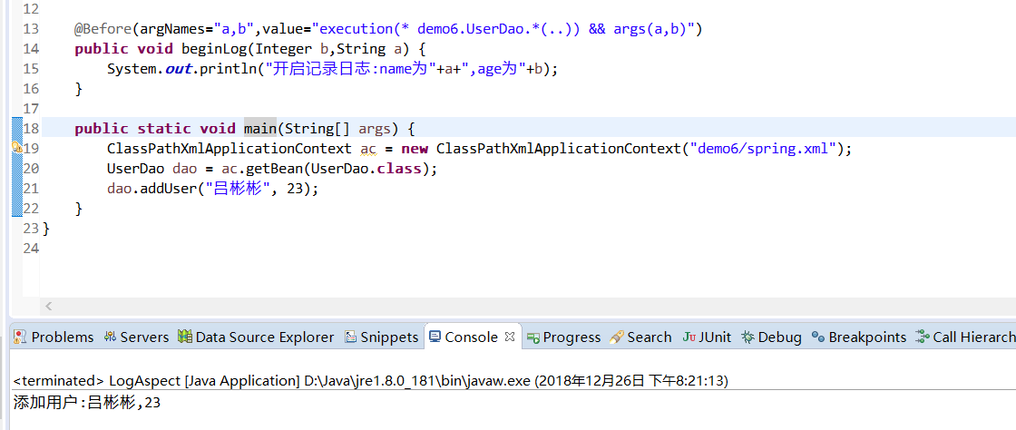
Task: Open the Breakpoints tab
Action: coord(859,337)
